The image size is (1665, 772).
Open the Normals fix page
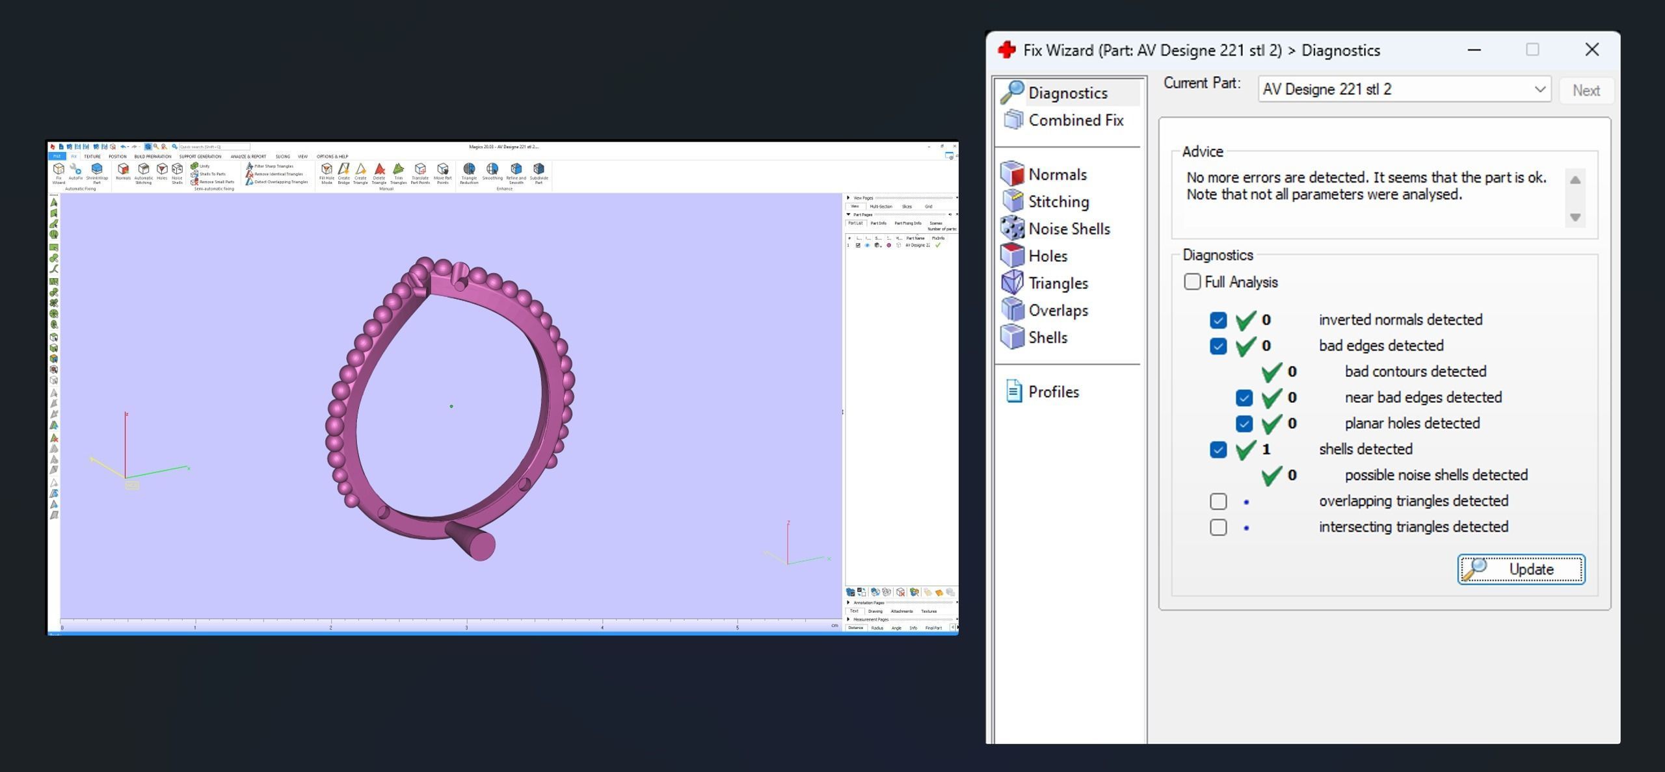coord(1057,174)
